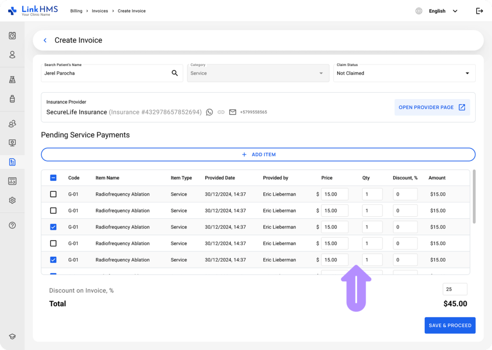Uncheck the third Radiofrequency Ablation row checkbox
This screenshot has width=492, height=350.
(x=53, y=227)
